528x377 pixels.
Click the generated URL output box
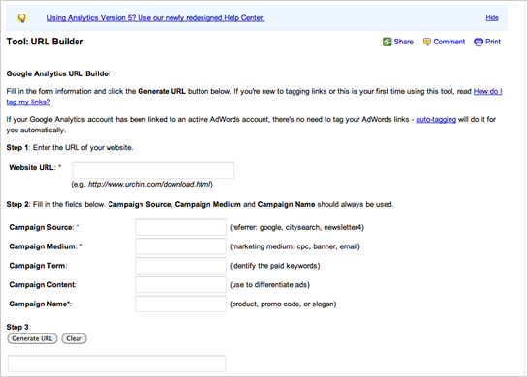click(x=116, y=363)
